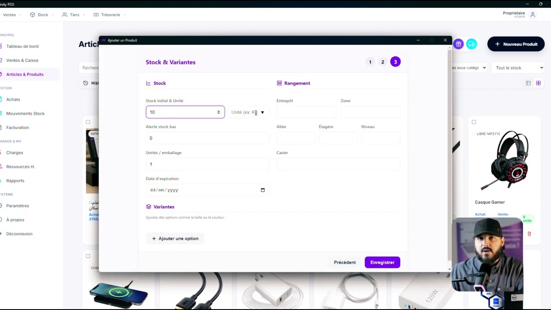The height and width of the screenshot is (310, 551).
Task: Click the Achats sidebar icon
Action: tap(2, 99)
